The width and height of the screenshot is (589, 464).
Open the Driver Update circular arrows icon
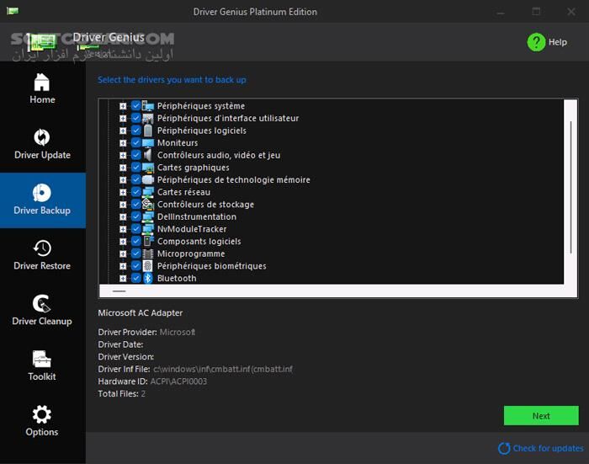(x=42, y=137)
